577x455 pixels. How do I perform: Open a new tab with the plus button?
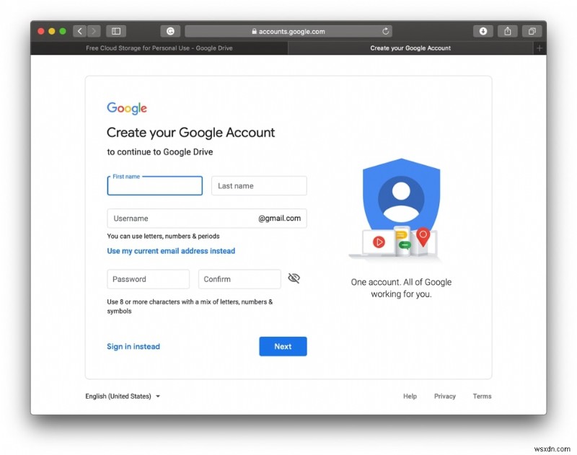(539, 48)
